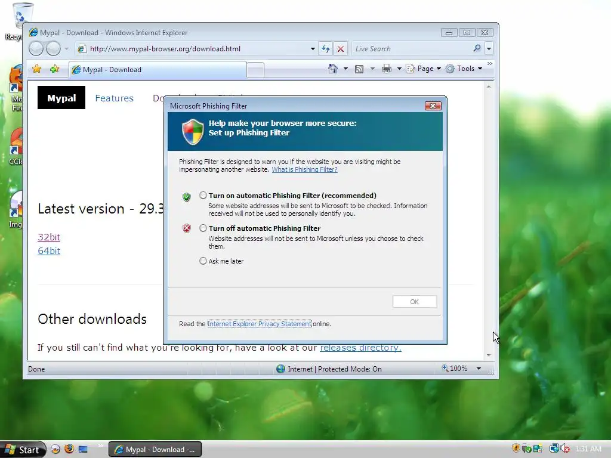Click the taskbar clock showing 1:31 AM
Image resolution: width=611 pixels, height=458 pixels.
coord(588,449)
